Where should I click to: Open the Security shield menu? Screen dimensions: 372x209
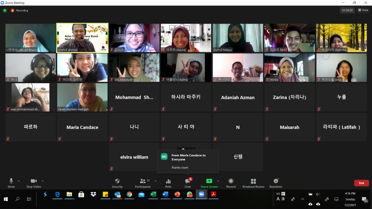click(117, 183)
